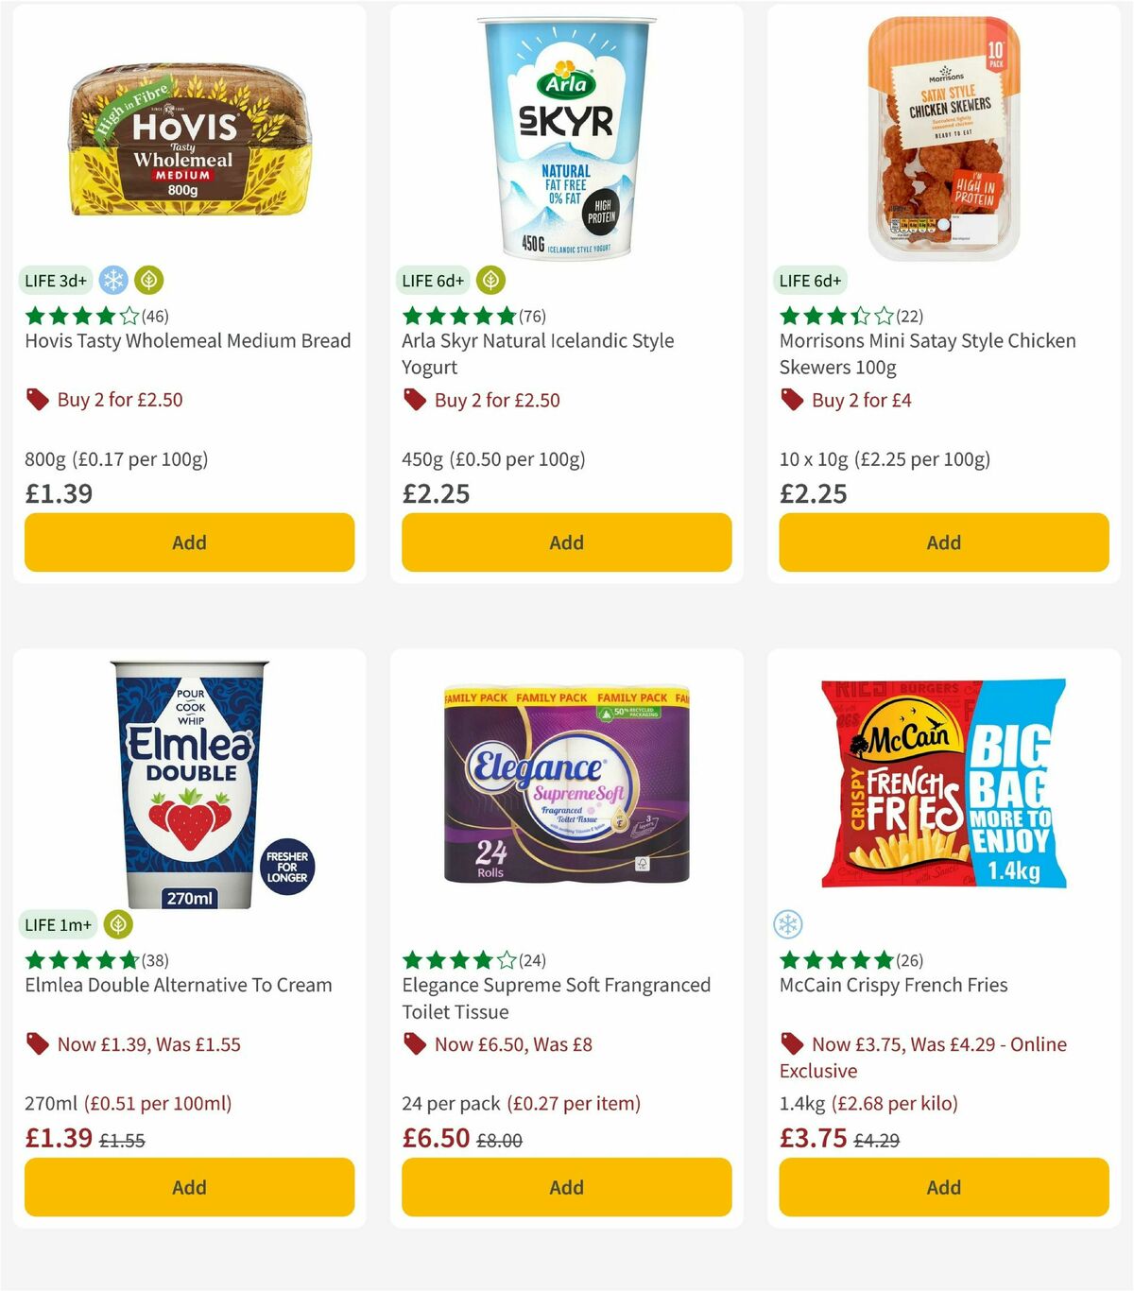Select the leaf icon on Arla Skyr card
1134x1291 pixels.
click(x=490, y=280)
